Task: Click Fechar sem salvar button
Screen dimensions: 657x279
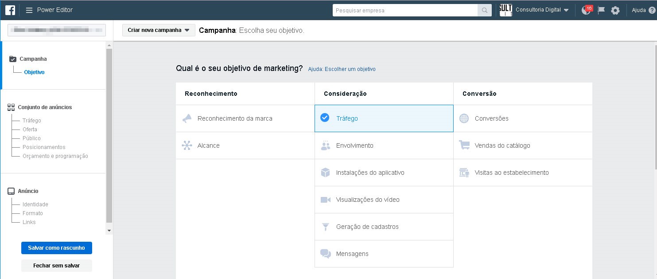Action: click(x=57, y=266)
